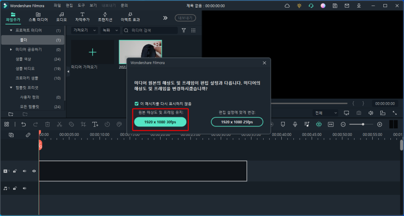
Task: Click the cloud icon in title bar
Action: (x=287, y=6)
